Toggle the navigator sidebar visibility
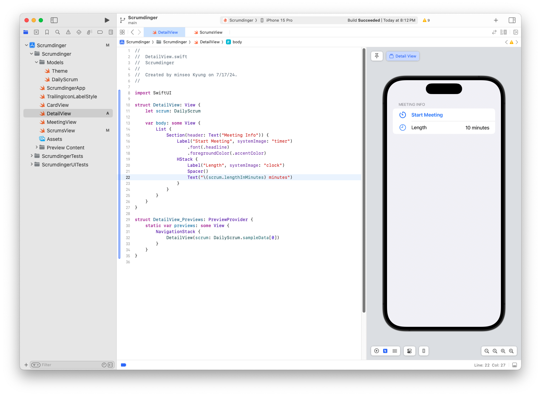Screen dimensions: 541x396 pyautogui.click(x=54, y=20)
